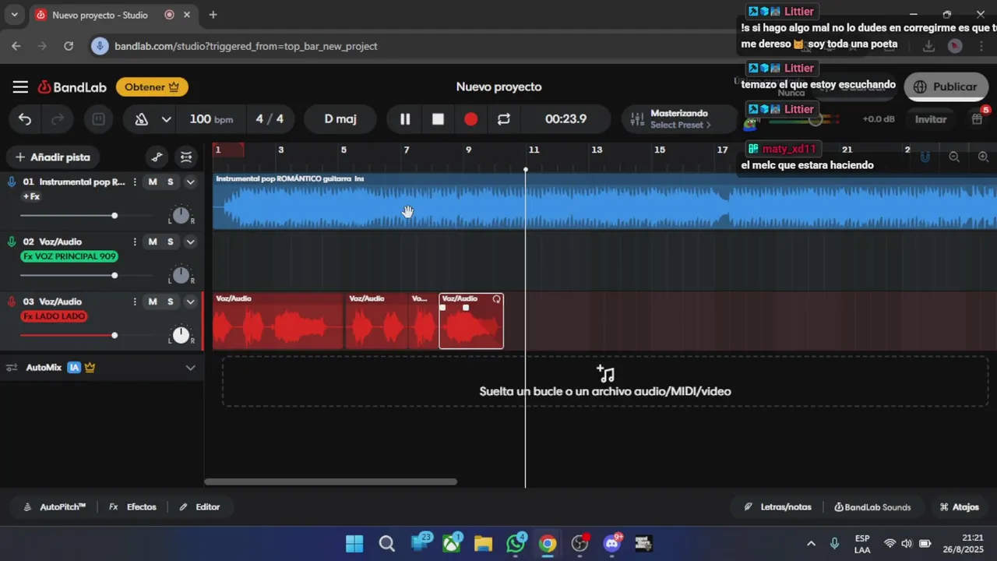The height and width of the screenshot is (561, 997).
Task: Solo track 03 Voz/Audio
Action: point(171,302)
